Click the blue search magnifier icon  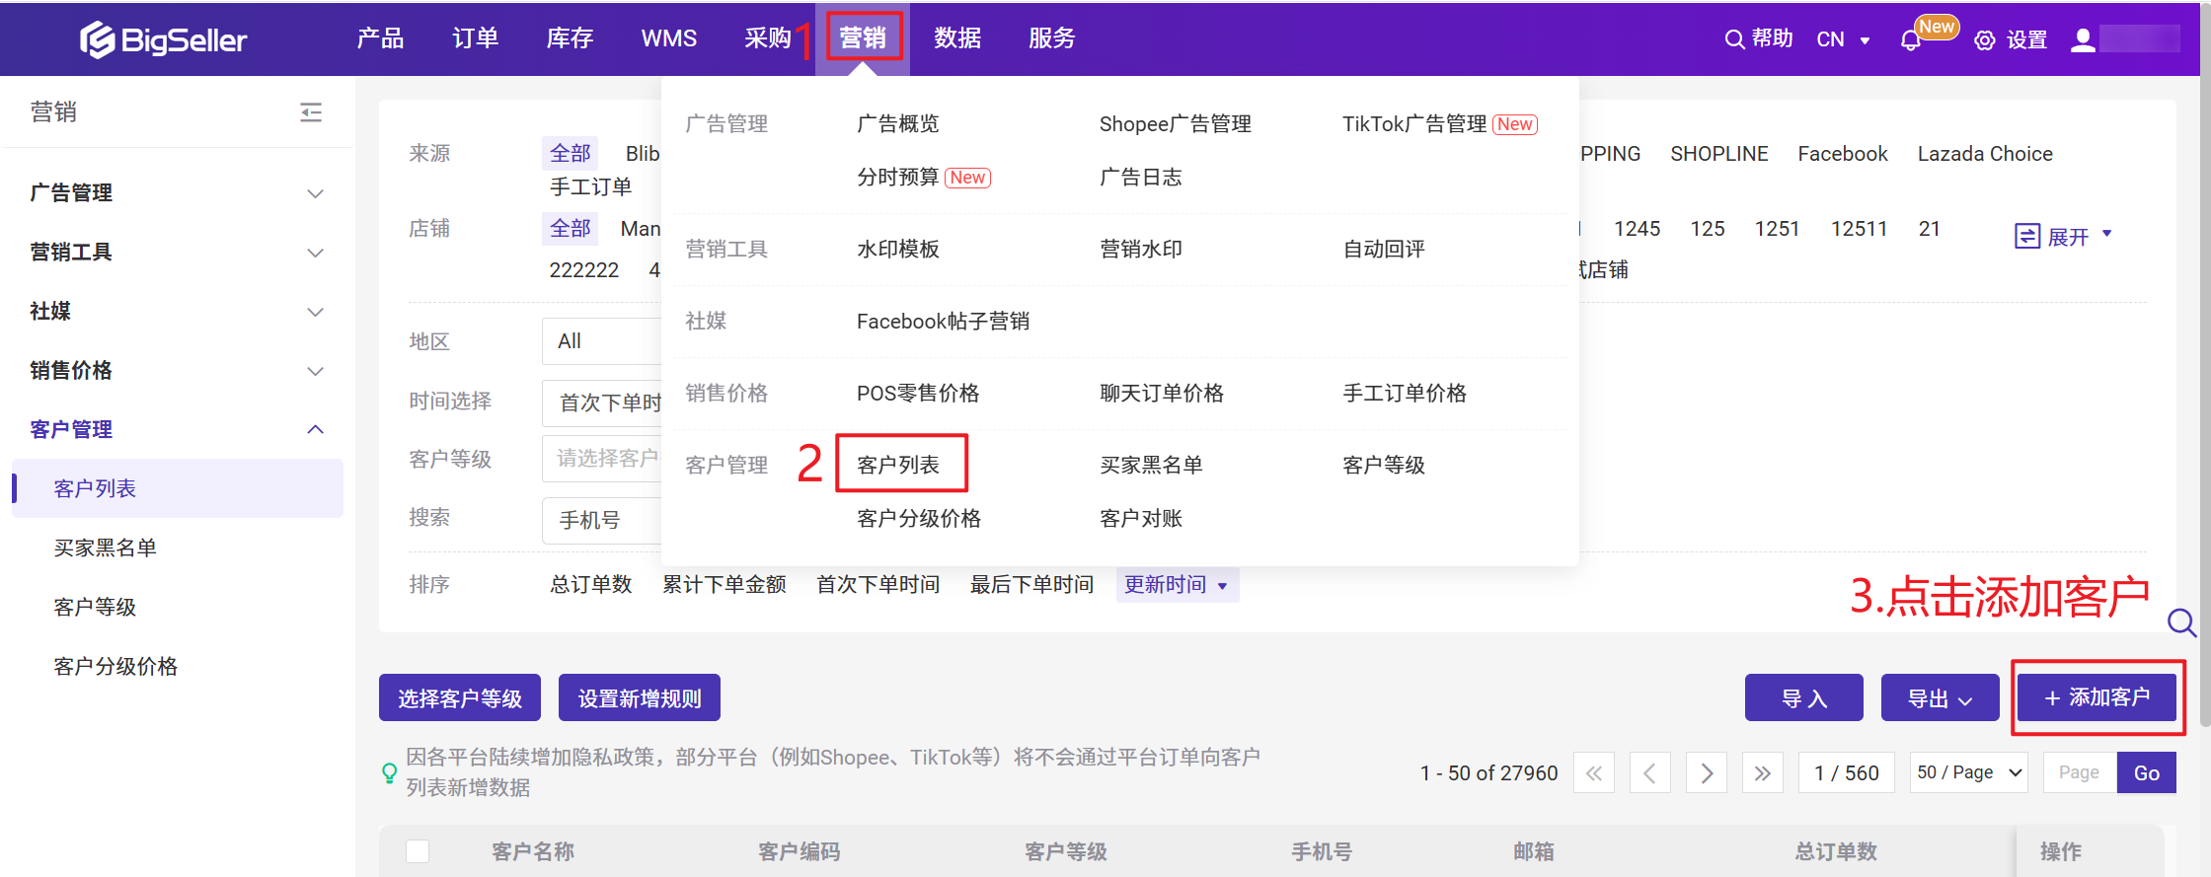pos(2181,622)
